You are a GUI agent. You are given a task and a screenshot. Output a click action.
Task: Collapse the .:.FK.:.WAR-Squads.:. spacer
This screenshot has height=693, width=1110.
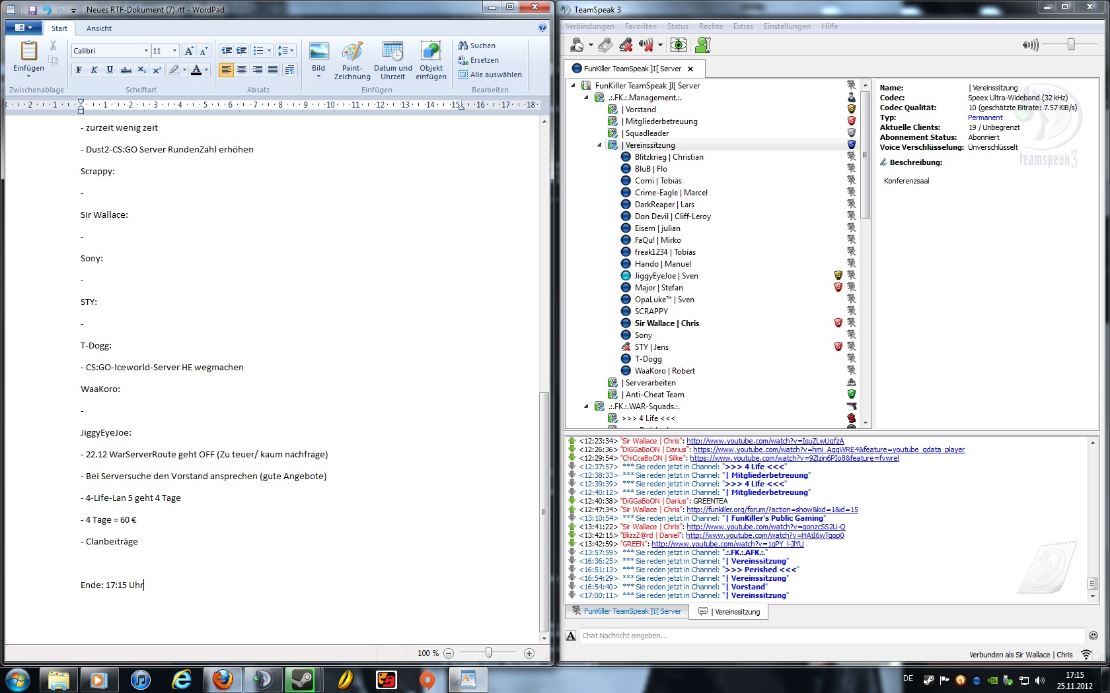pyautogui.click(x=586, y=407)
